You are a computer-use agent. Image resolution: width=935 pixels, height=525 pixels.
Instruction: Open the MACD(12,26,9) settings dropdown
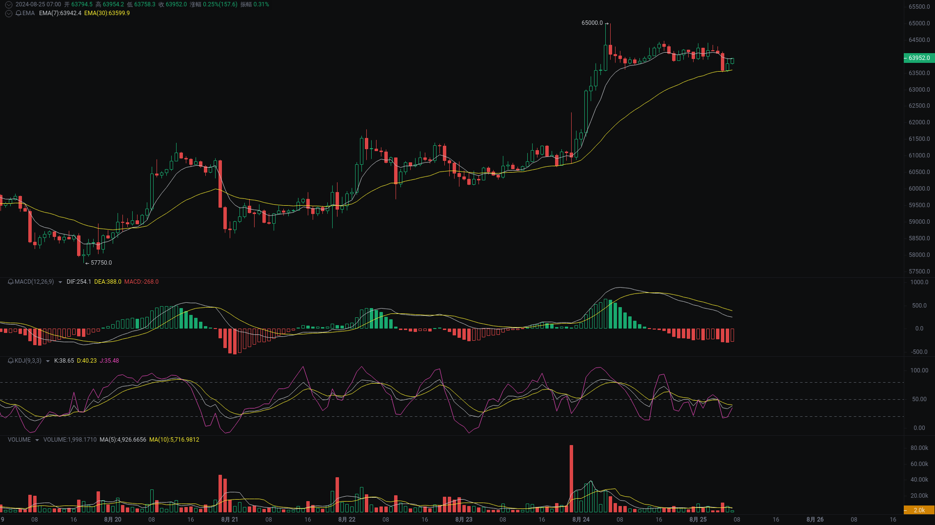tap(60, 282)
